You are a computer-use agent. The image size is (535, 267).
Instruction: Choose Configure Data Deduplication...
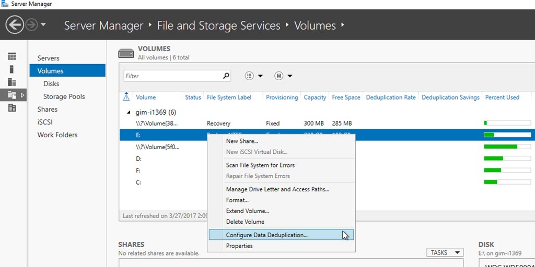[x=281, y=235]
